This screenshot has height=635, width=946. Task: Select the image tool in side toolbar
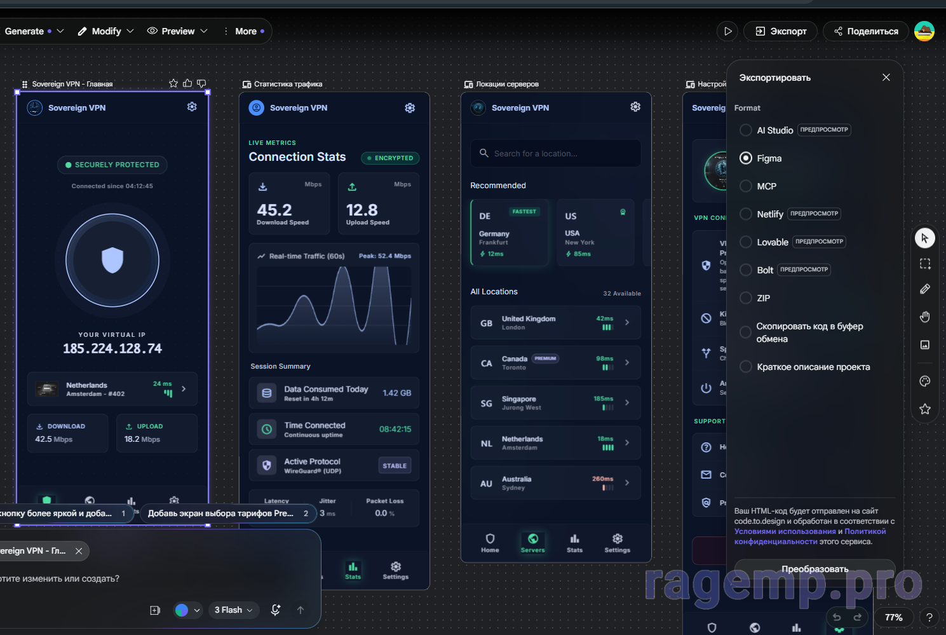coord(925,345)
